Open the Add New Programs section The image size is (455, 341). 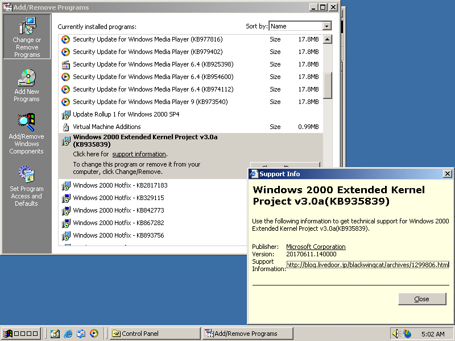pos(27,86)
